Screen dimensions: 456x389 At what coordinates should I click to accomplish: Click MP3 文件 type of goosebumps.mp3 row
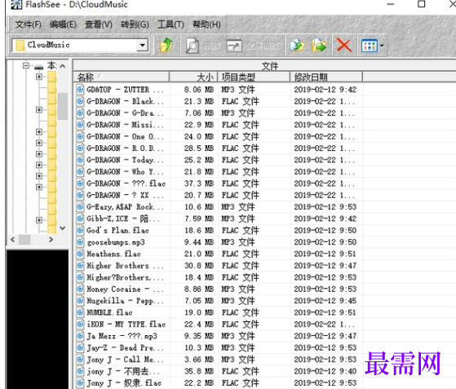click(238, 242)
